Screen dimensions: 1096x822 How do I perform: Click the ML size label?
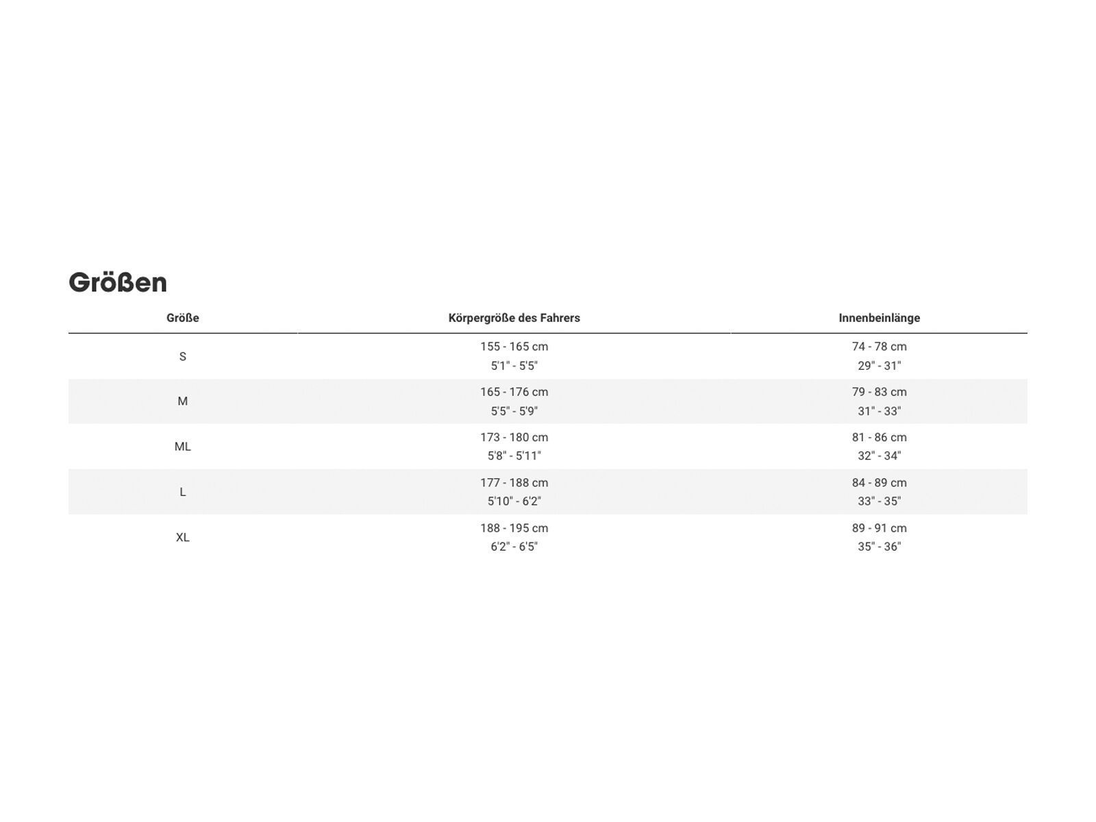(x=182, y=447)
